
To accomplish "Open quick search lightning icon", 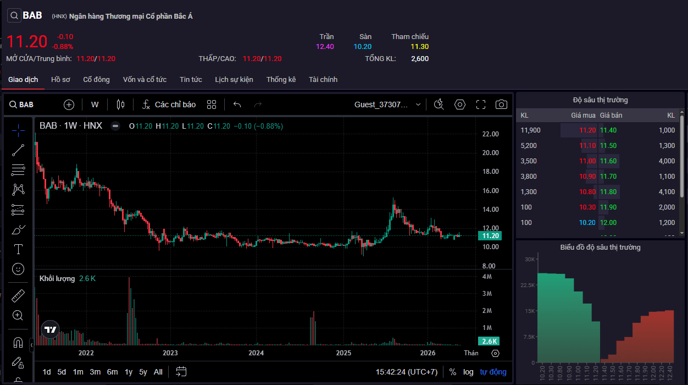I will point(439,105).
